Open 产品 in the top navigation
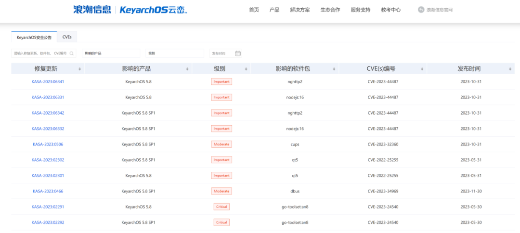 coord(274,10)
